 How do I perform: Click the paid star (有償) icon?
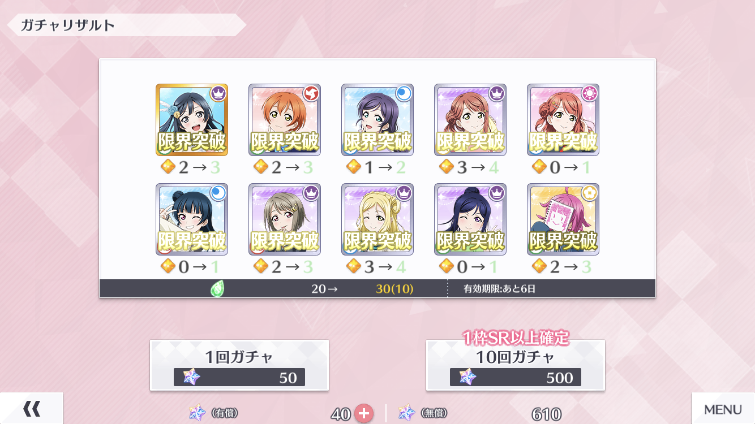(197, 413)
